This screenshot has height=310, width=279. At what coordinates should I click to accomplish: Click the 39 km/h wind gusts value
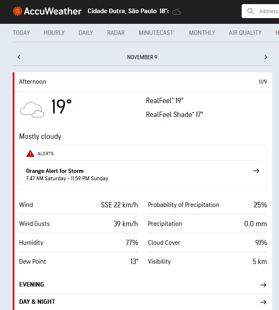click(126, 224)
